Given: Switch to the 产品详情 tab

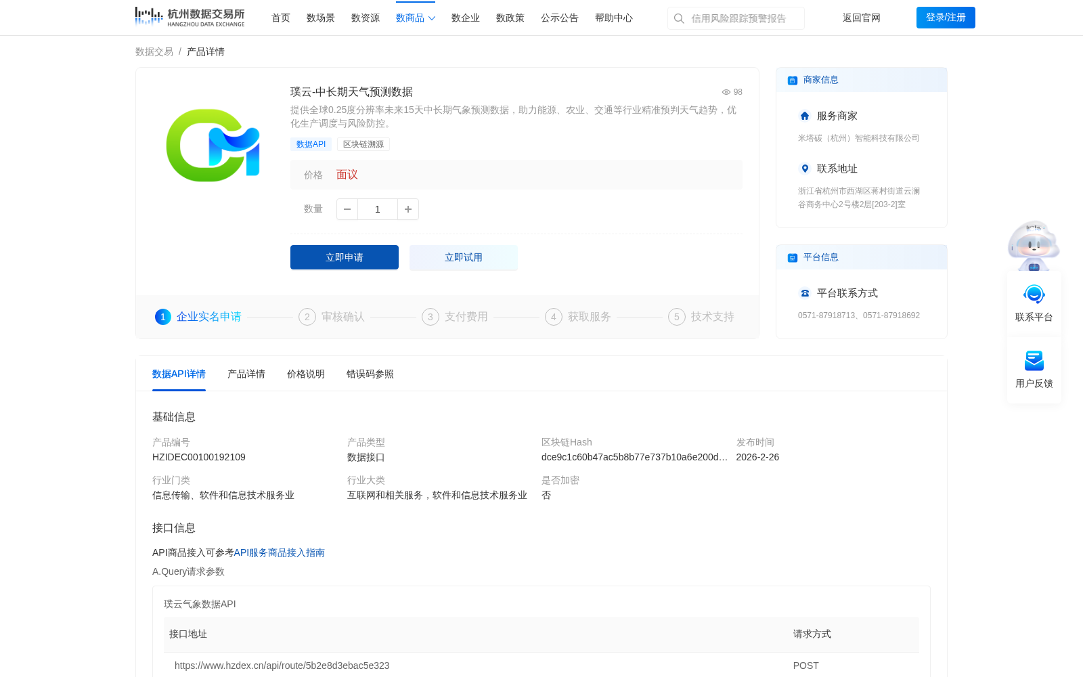Looking at the screenshot, I should [x=246, y=374].
